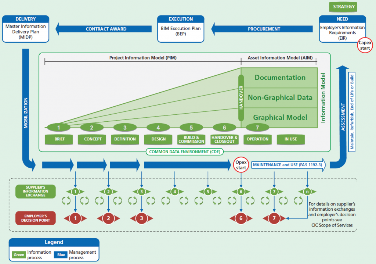This screenshot has height=264, width=376.
Task: Click Maintain, Refurbish, End of Life or Build
Action: coord(352,112)
